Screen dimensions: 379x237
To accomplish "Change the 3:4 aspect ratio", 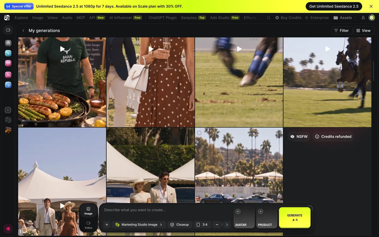I will (x=202, y=225).
